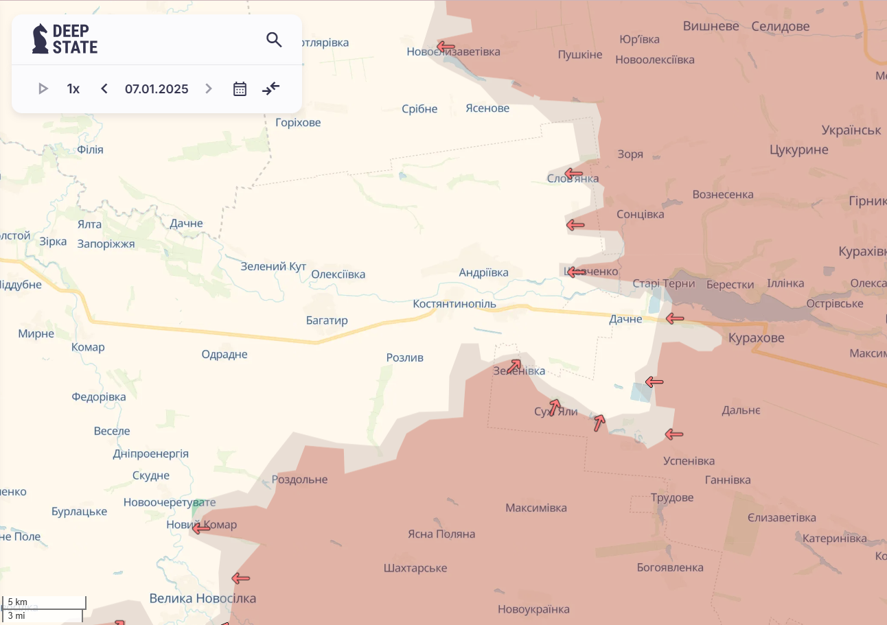
Task: Click the Максимівка label
Action: point(536,508)
